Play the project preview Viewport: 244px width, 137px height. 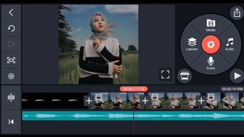[237, 76]
